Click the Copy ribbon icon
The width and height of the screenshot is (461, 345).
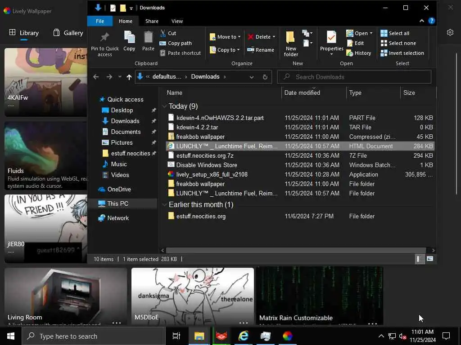point(129,41)
